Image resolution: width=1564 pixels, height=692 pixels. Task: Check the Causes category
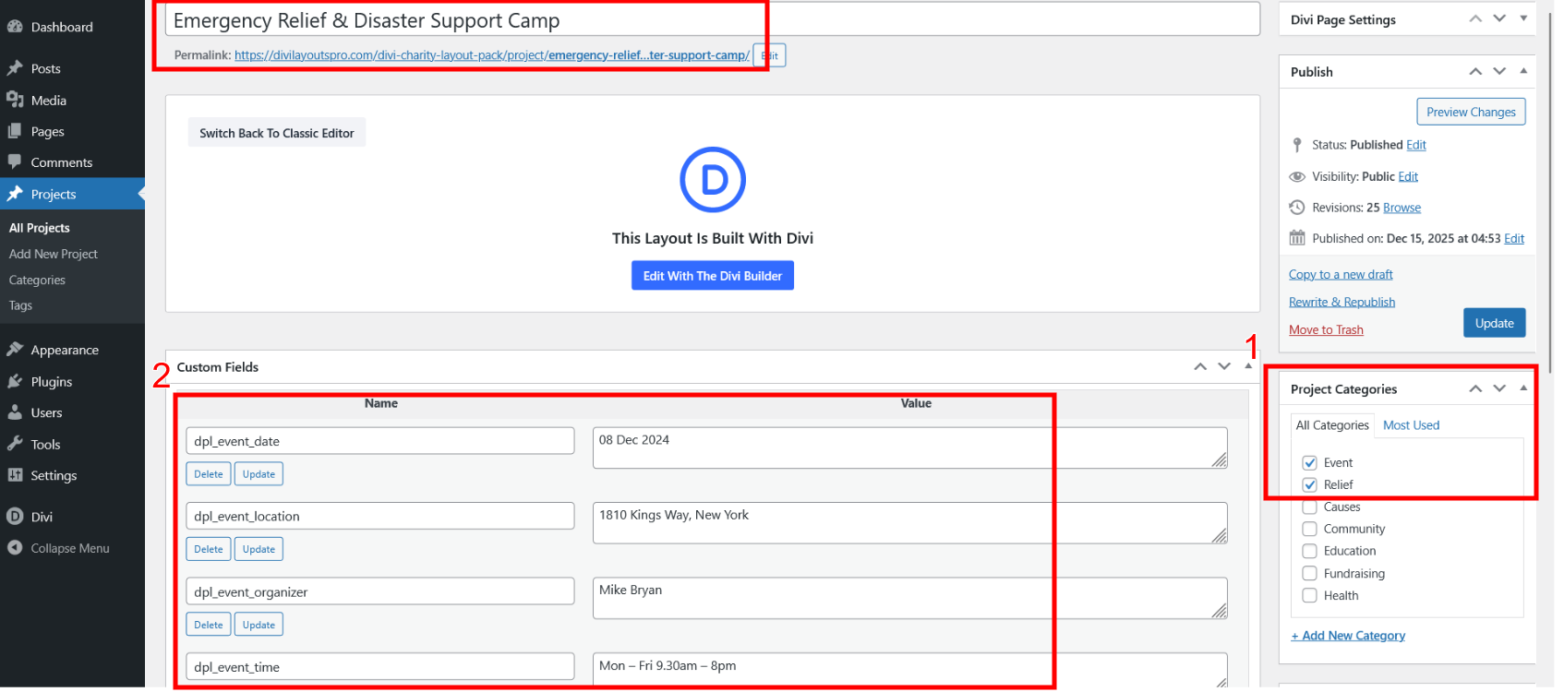coord(1309,507)
